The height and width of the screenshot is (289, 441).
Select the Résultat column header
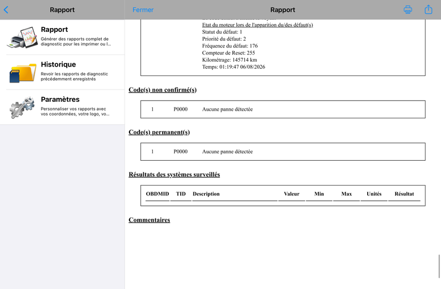[x=404, y=194]
